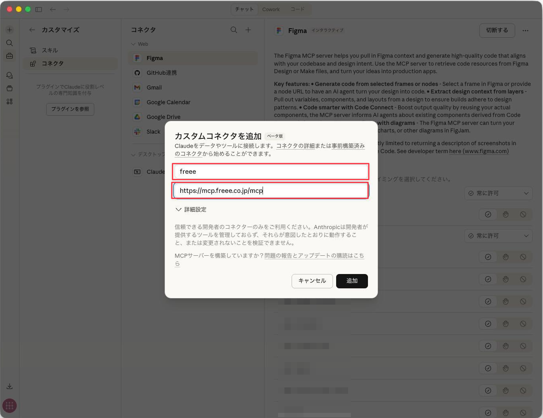Open the more options ellipsis beside 切断する

point(525,31)
